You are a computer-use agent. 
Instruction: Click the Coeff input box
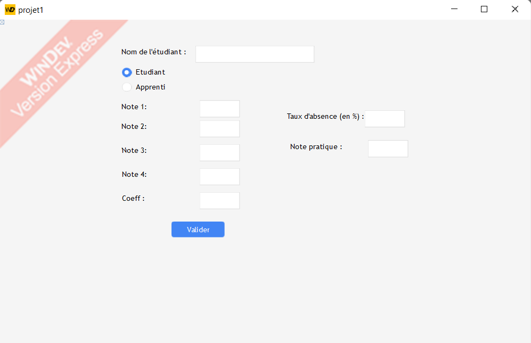tap(219, 200)
